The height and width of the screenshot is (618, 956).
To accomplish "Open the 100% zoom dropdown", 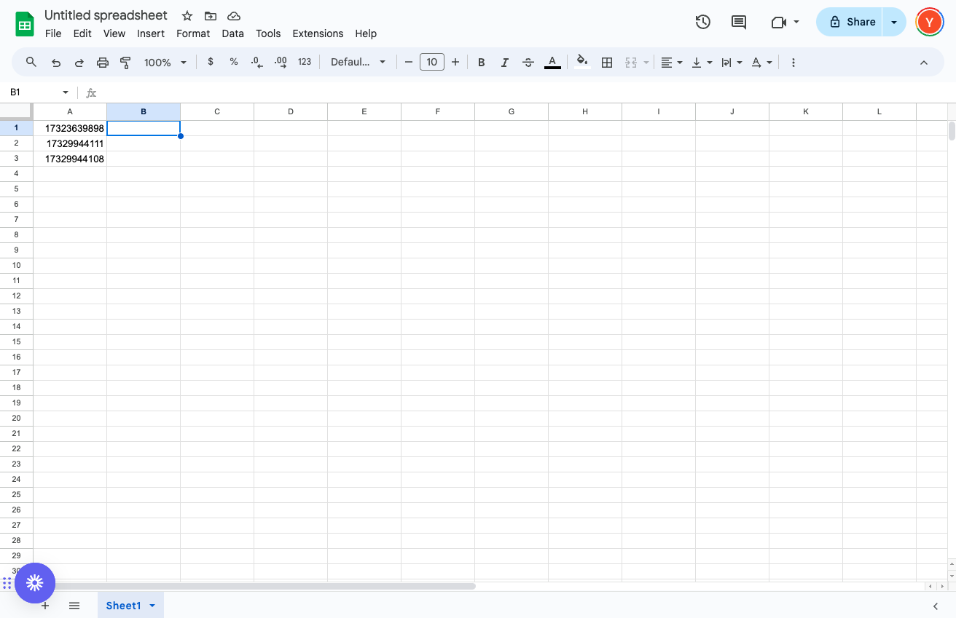I will (x=165, y=63).
